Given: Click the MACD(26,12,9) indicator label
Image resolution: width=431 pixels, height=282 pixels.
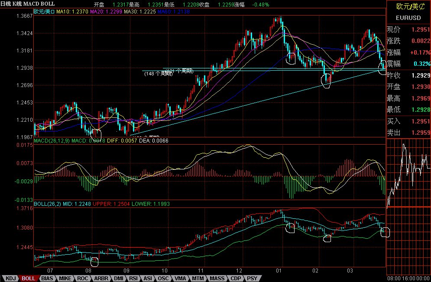Looking at the screenshot, I should pyautogui.click(x=52, y=141).
